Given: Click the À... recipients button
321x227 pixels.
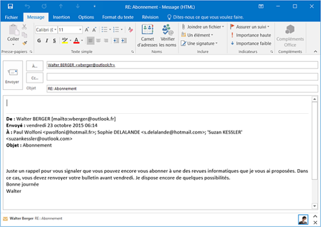Looking at the screenshot, I should 35,66.
